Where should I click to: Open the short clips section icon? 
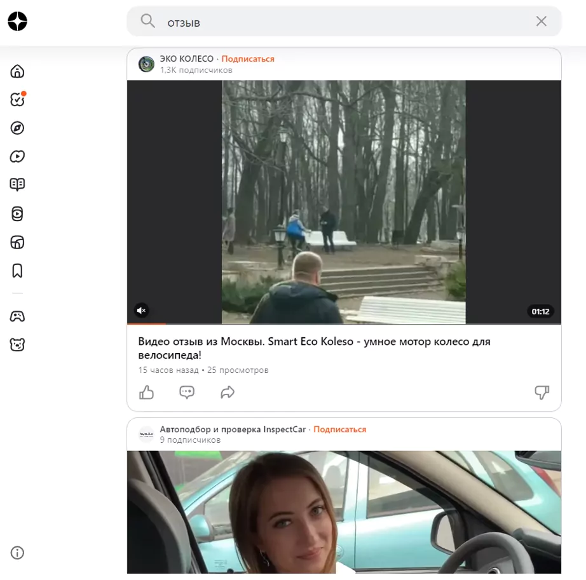point(17,213)
